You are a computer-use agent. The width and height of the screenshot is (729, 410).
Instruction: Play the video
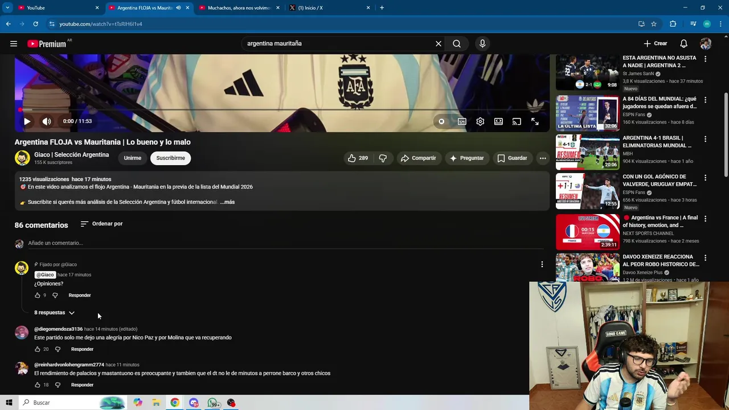click(x=27, y=121)
